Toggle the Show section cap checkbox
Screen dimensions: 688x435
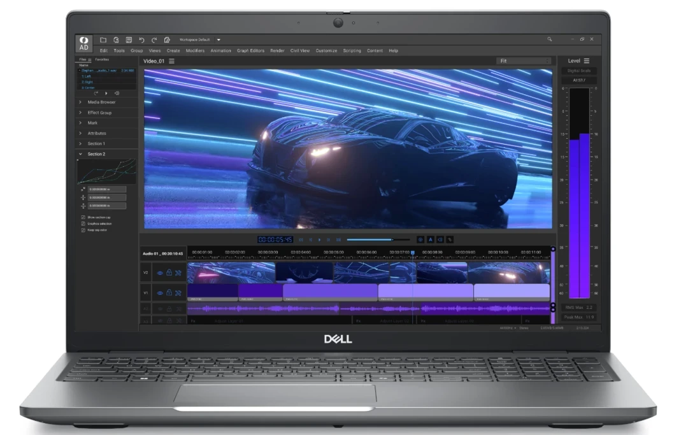pyautogui.click(x=83, y=217)
